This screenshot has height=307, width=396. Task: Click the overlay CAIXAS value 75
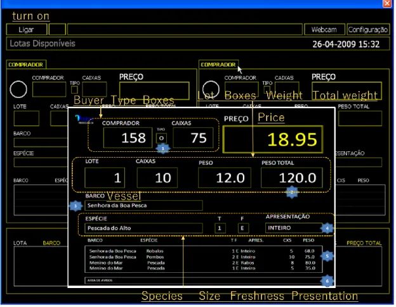tap(194, 138)
